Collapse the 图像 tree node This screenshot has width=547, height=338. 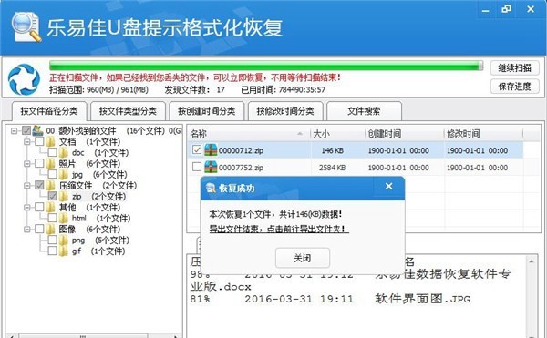pos(26,230)
